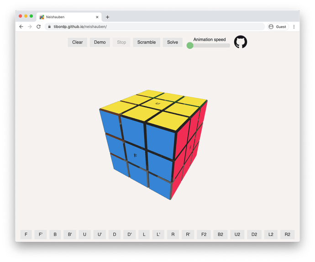The image size is (315, 262).
Task: Apply the F' move
Action: tap(41, 235)
